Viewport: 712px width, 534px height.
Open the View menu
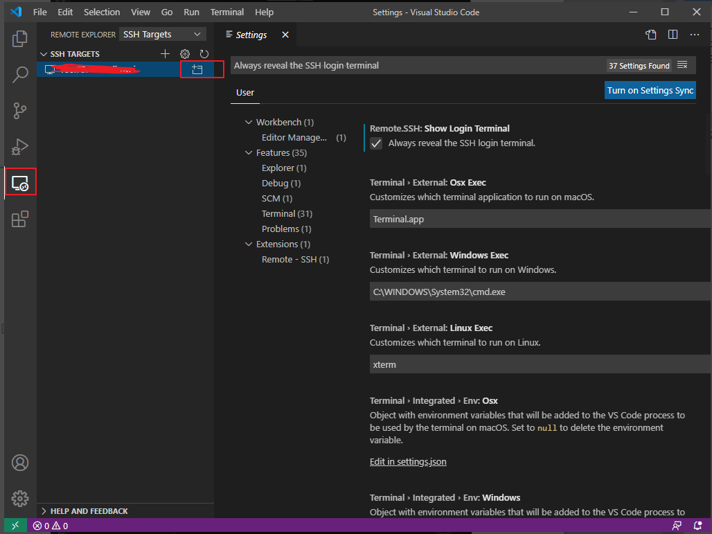(x=141, y=12)
